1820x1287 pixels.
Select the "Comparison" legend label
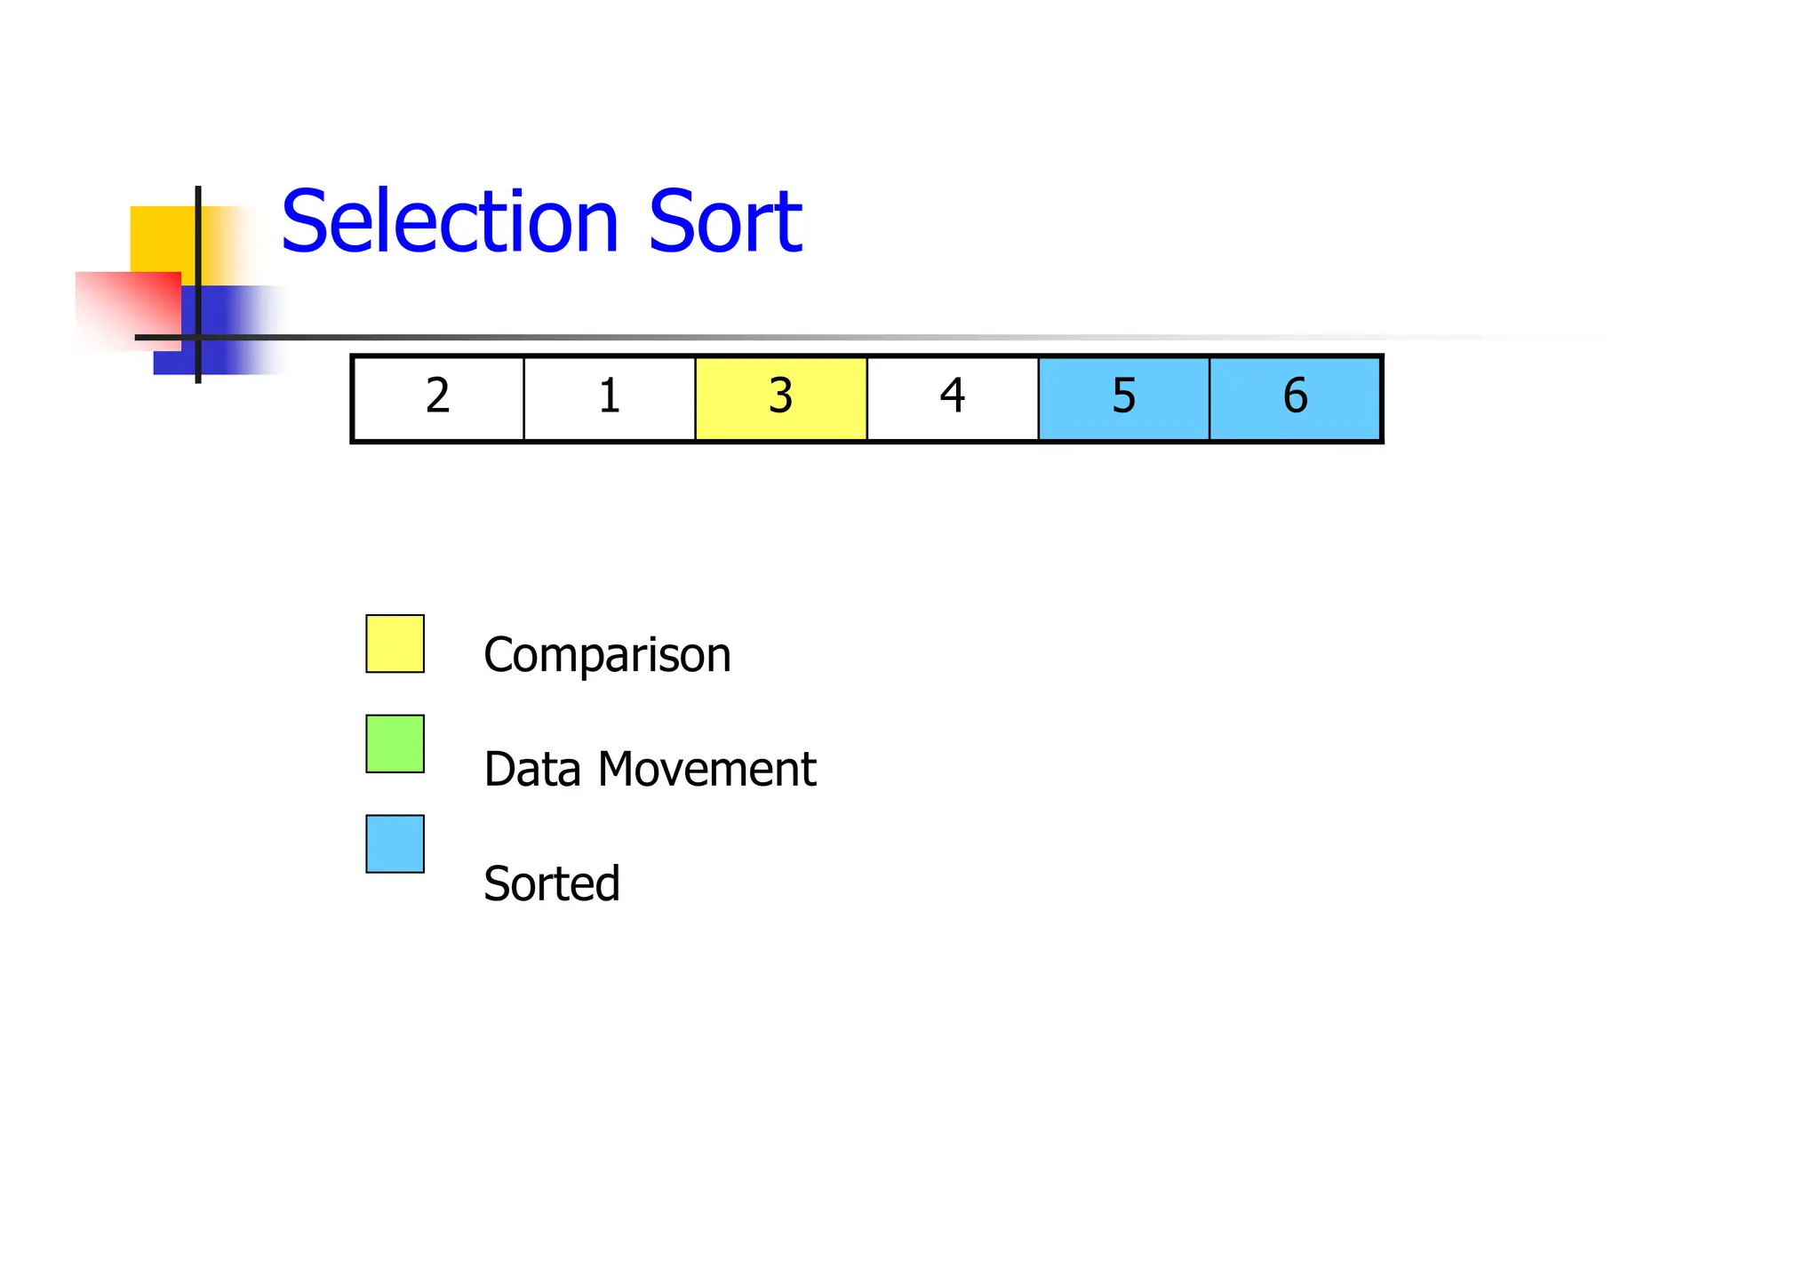607,656
